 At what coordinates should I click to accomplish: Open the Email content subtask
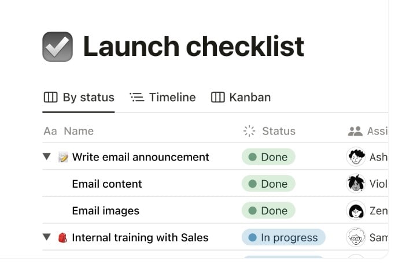tap(107, 184)
